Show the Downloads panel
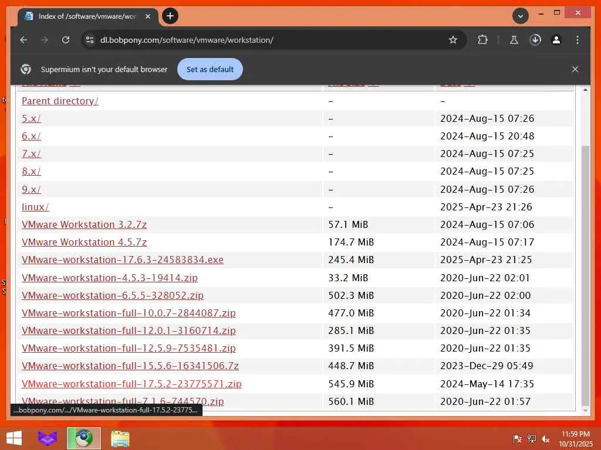This screenshot has width=601, height=450. click(x=535, y=40)
